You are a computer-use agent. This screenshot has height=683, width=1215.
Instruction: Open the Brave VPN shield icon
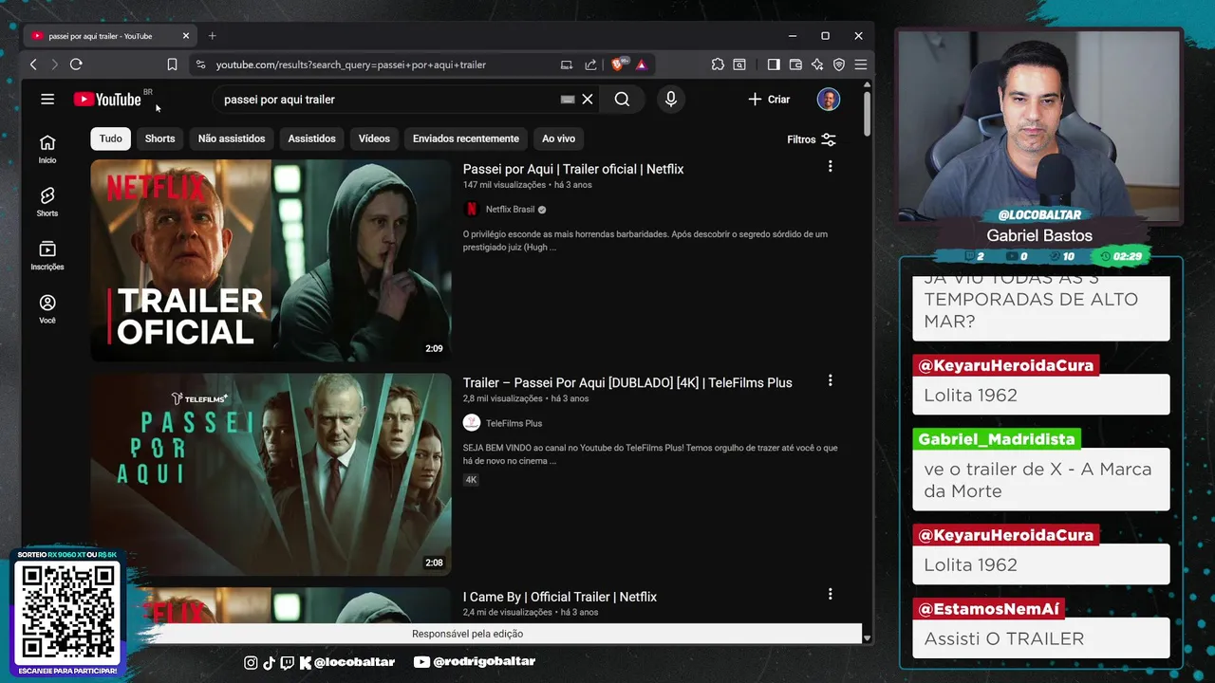tap(839, 65)
